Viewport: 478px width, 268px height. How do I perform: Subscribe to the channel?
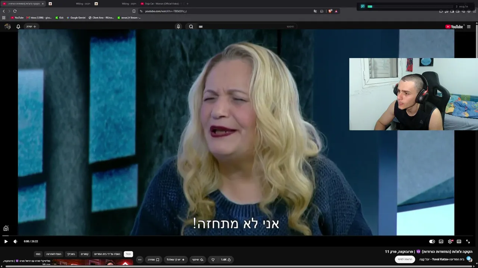tap(405, 259)
